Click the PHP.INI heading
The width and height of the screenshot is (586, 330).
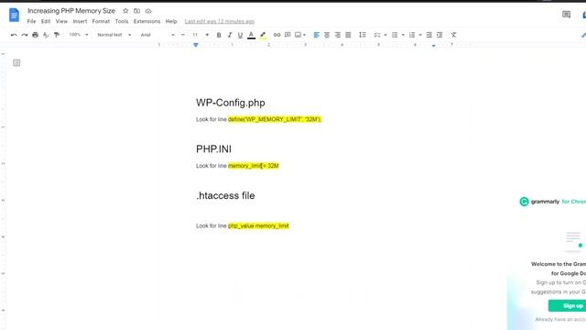click(213, 148)
